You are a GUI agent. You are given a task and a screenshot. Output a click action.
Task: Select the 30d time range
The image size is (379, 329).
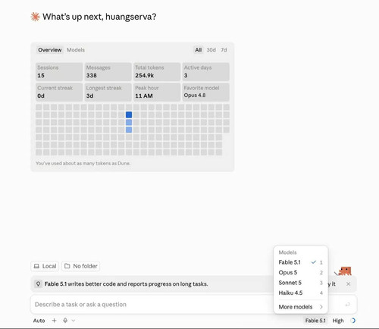(x=211, y=50)
